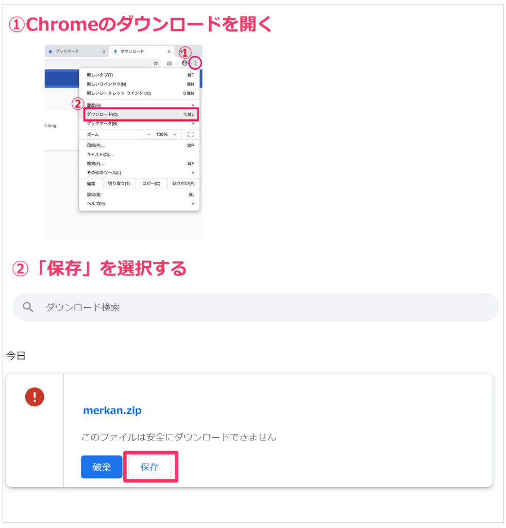
Task: Close the ダウンロード tab
Action: 169,52
